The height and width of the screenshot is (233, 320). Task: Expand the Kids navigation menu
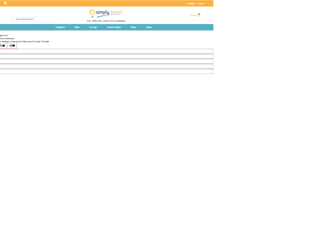[x=77, y=27]
